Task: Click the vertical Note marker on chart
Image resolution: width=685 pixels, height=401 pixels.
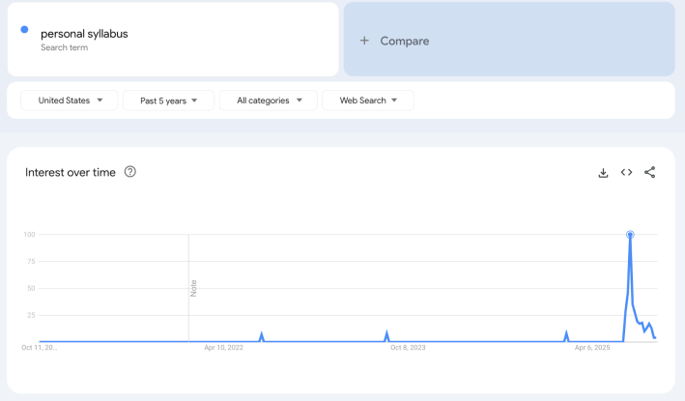Action: coord(193,287)
